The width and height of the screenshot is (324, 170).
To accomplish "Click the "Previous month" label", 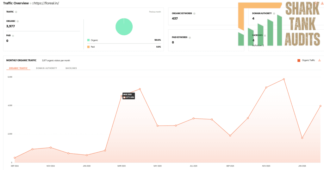I will pos(155,12).
